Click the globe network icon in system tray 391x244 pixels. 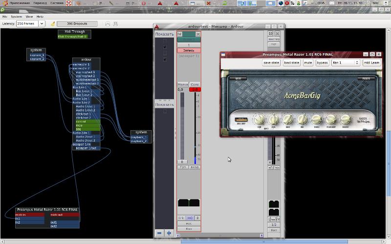pos(281,3)
